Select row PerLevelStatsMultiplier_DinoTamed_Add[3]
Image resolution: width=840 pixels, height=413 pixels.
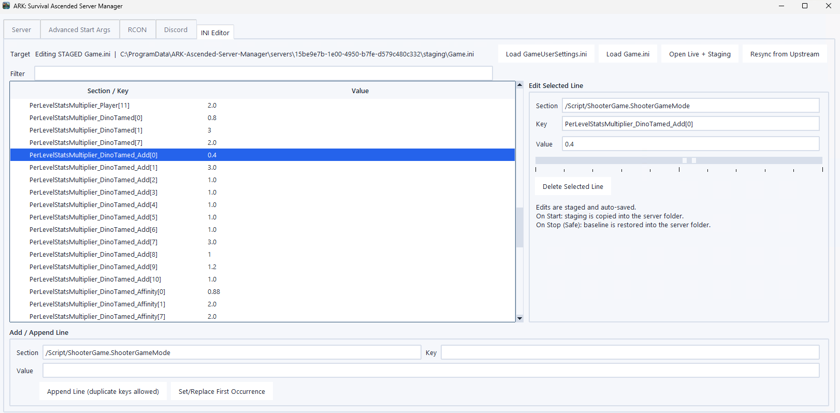263,192
